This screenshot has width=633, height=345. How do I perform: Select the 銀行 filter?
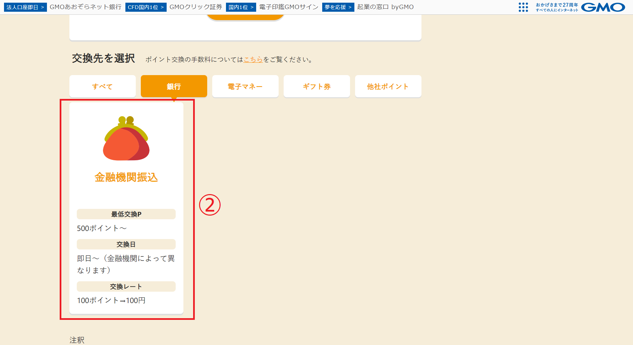point(174,86)
